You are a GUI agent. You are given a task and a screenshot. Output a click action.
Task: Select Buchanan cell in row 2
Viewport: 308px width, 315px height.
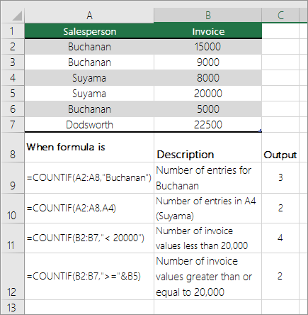click(89, 47)
